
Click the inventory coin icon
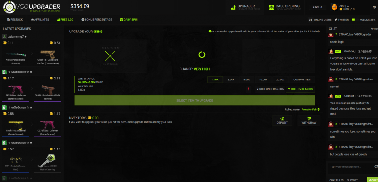pyautogui.click(x=90, y=118)
